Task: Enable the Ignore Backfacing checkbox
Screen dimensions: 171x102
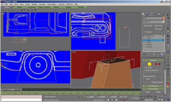Action: click(x=144, y=70)
